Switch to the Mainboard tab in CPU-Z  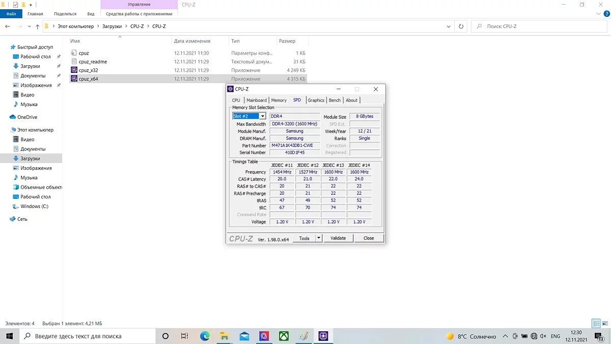pyautogui.click(x=256, y=100)
